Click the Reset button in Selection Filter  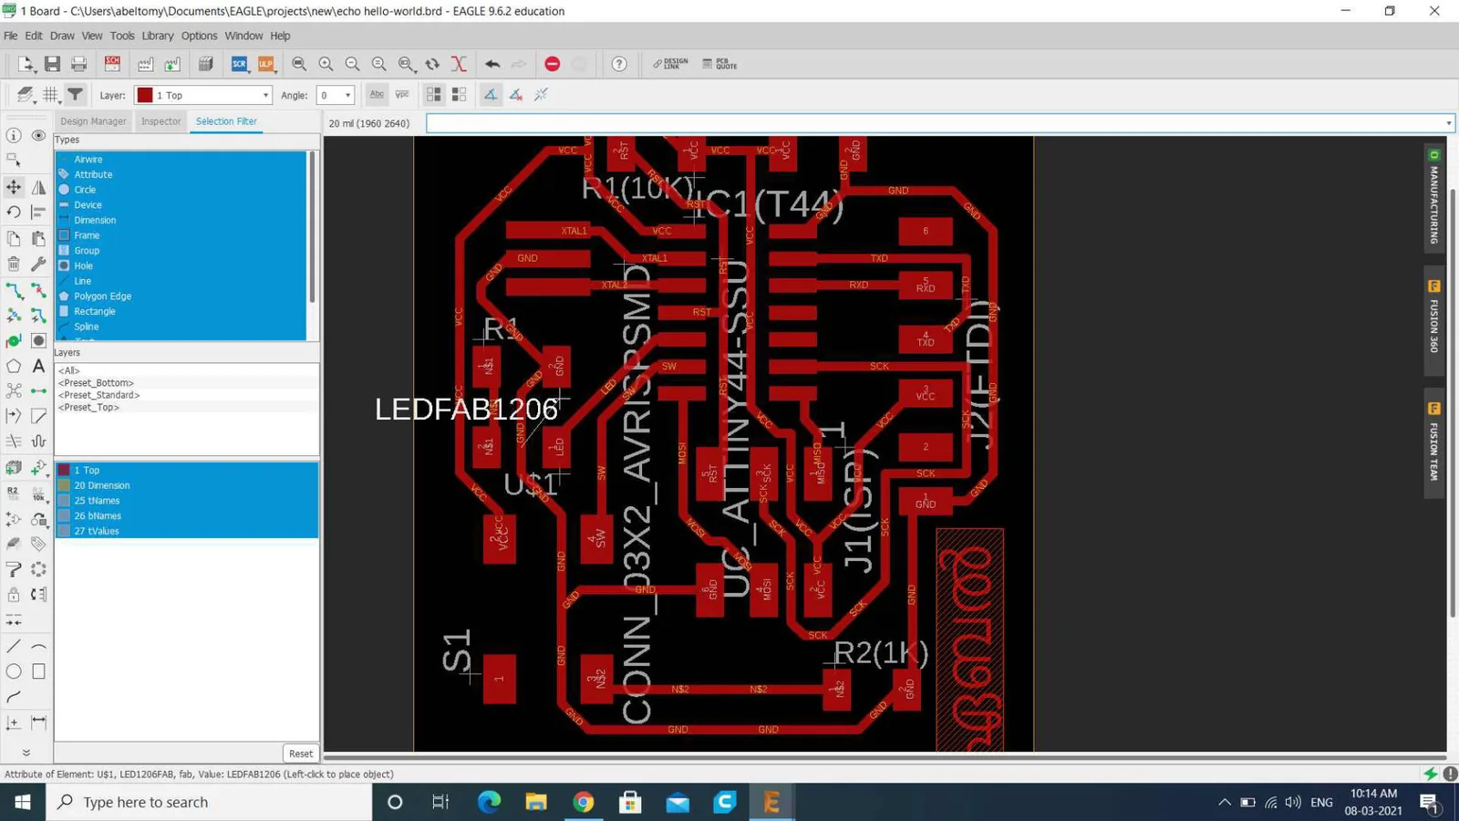(x=301, y=753)
